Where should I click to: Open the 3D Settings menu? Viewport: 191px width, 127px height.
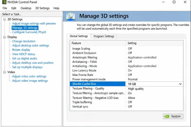point(42,8)
